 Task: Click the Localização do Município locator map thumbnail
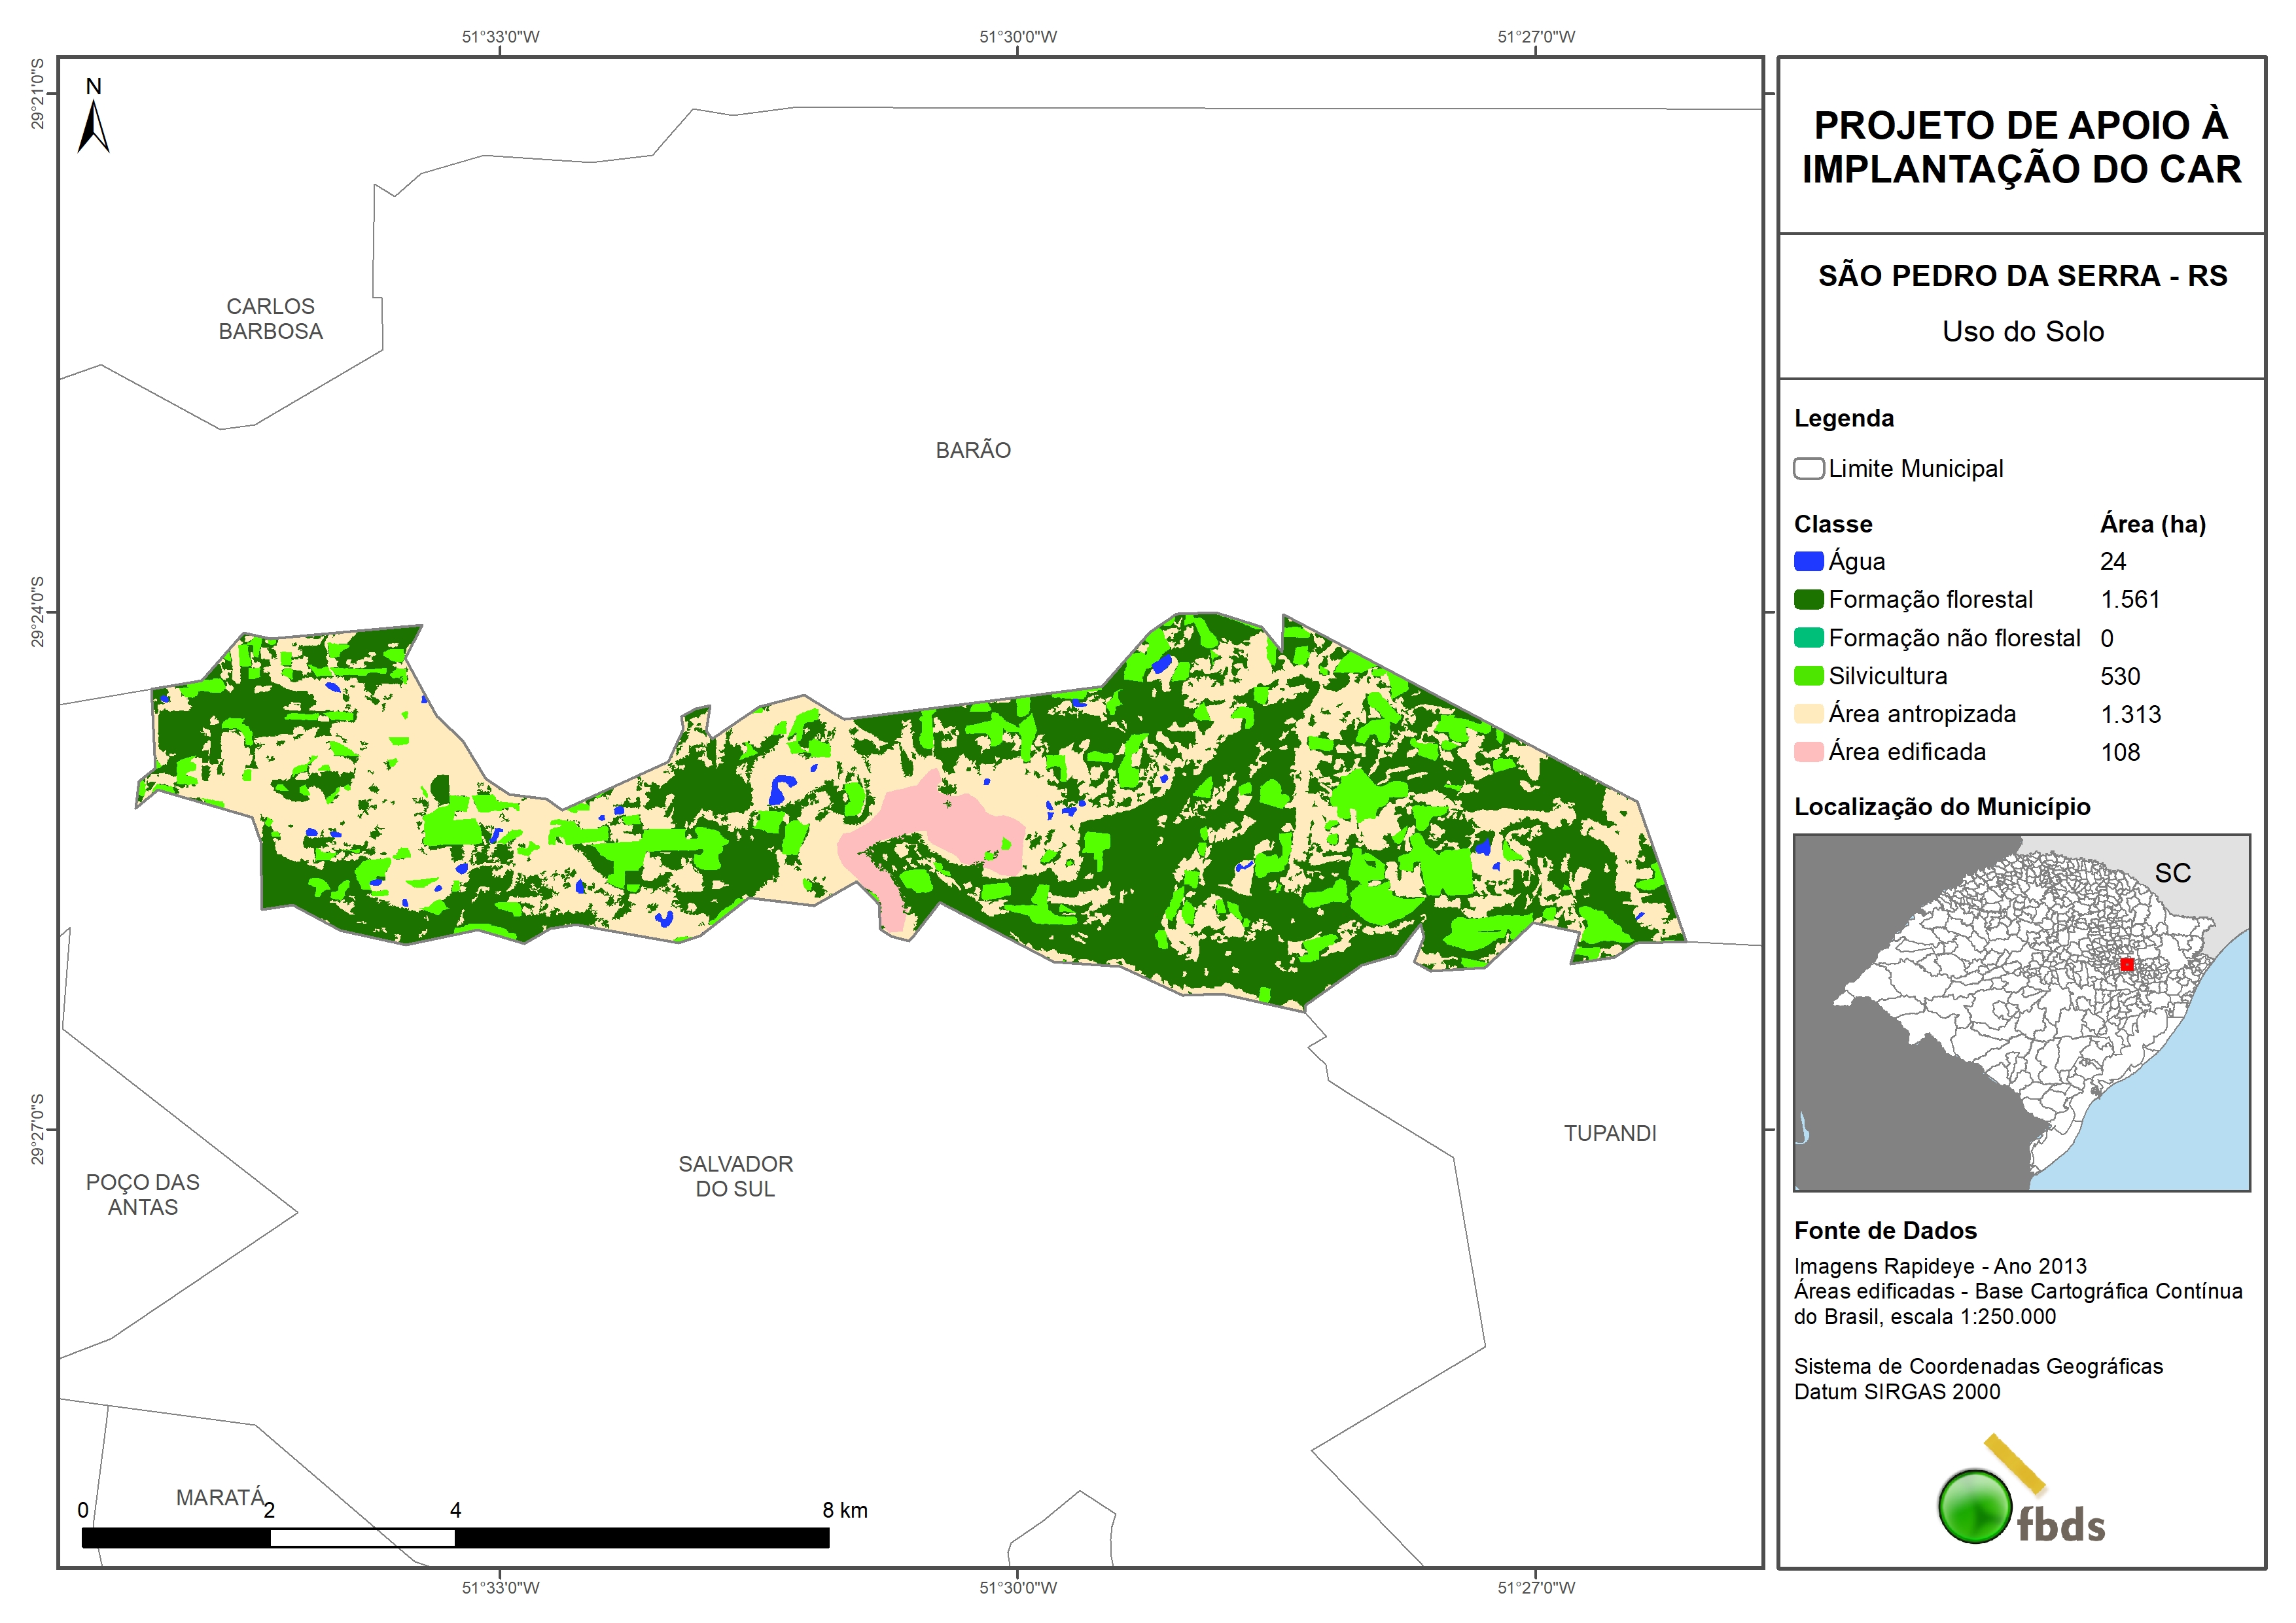coord(2021,1012)
